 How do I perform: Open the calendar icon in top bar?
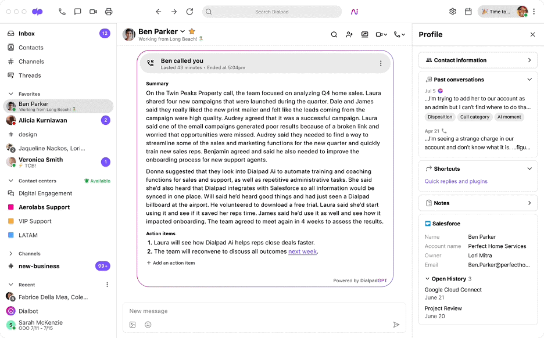(468, 12)
